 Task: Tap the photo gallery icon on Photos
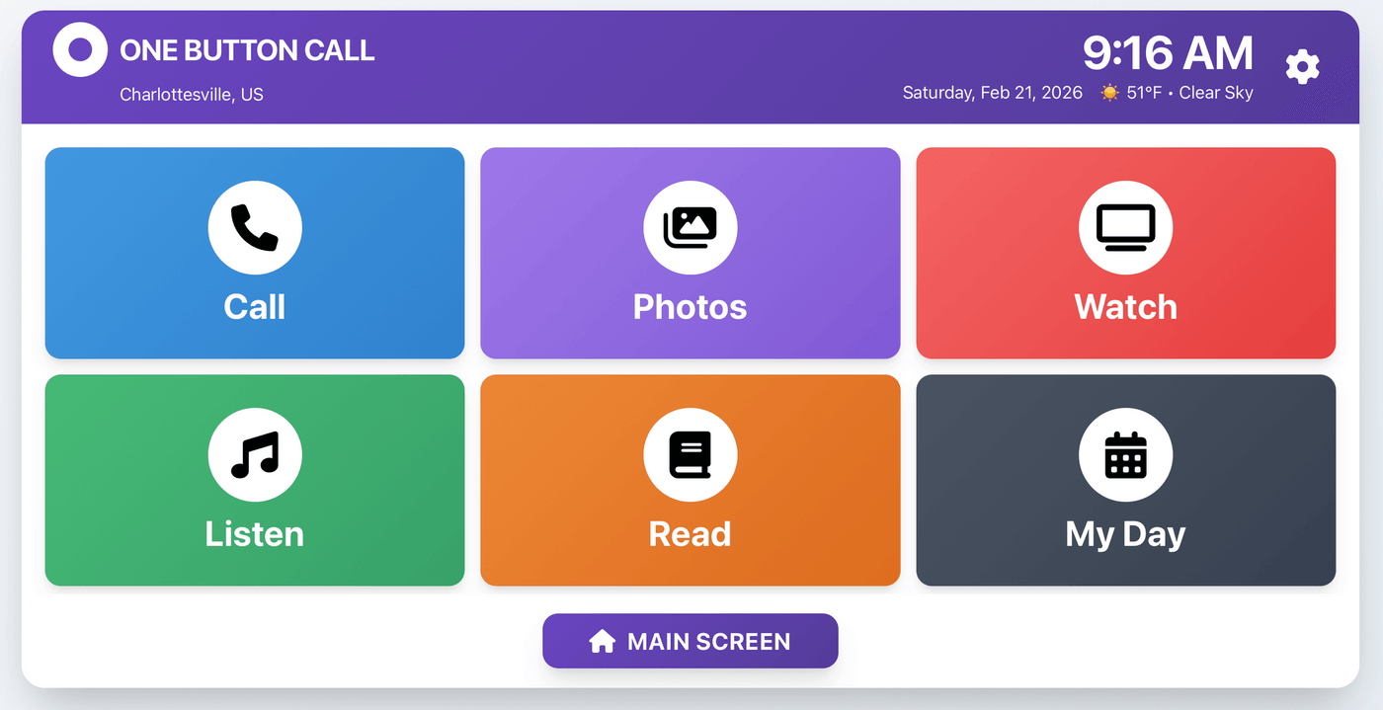click(690, 227)
